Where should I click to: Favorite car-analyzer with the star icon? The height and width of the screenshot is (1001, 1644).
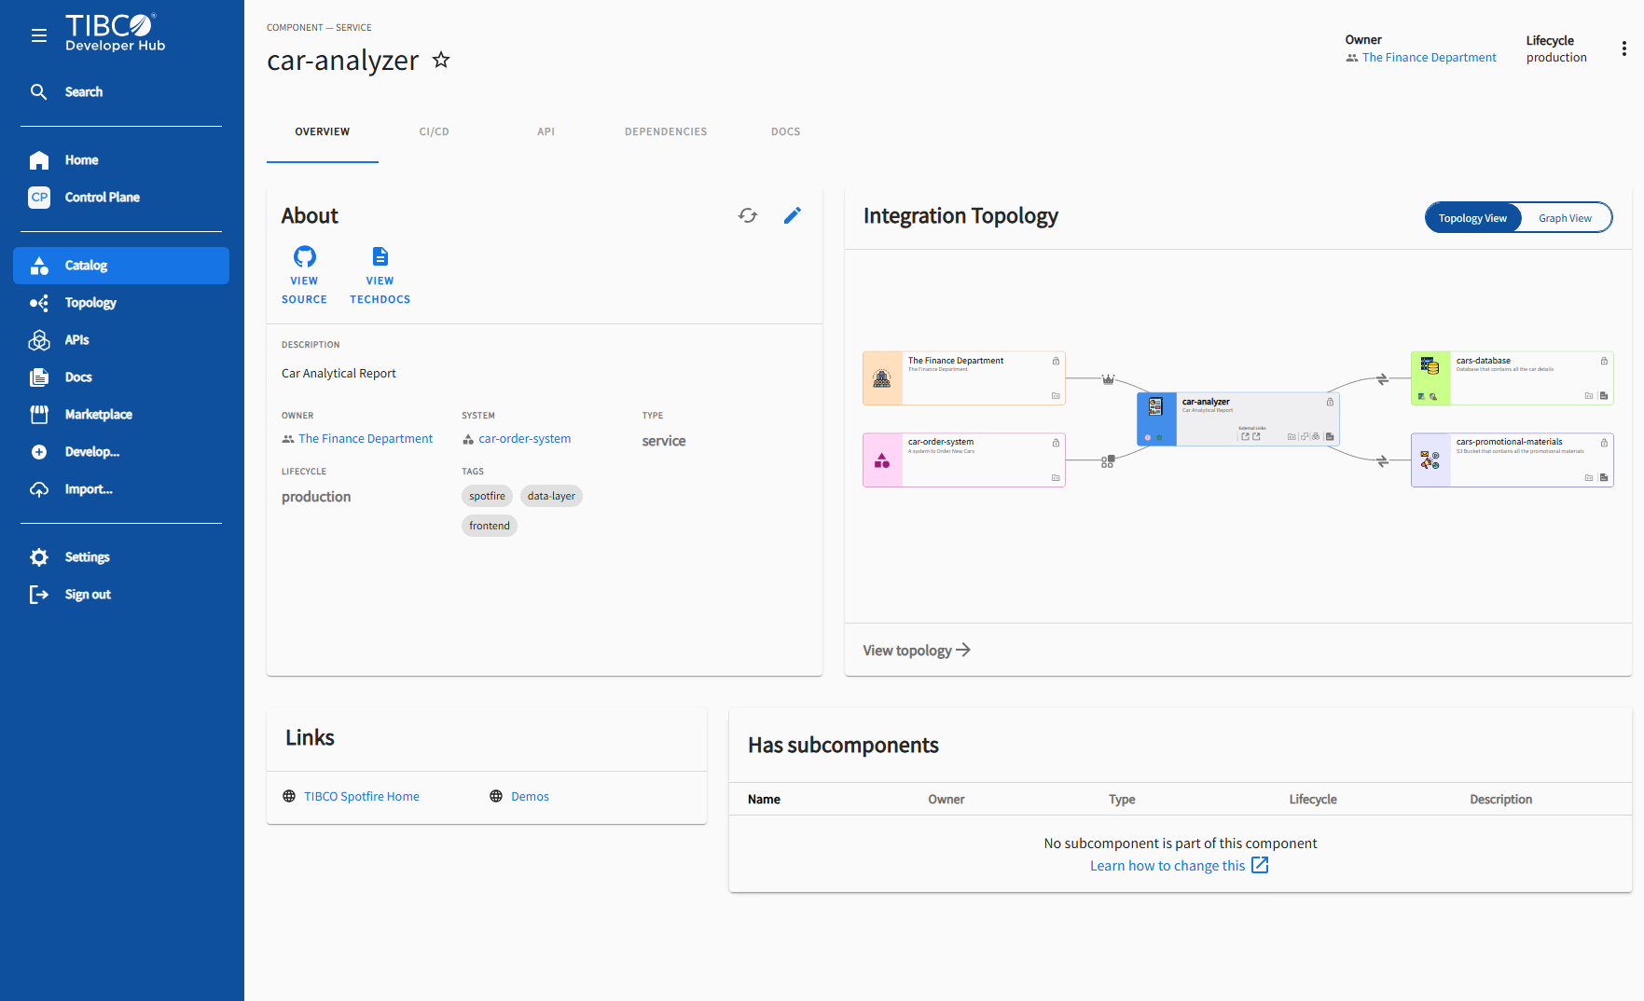point(441,61)
